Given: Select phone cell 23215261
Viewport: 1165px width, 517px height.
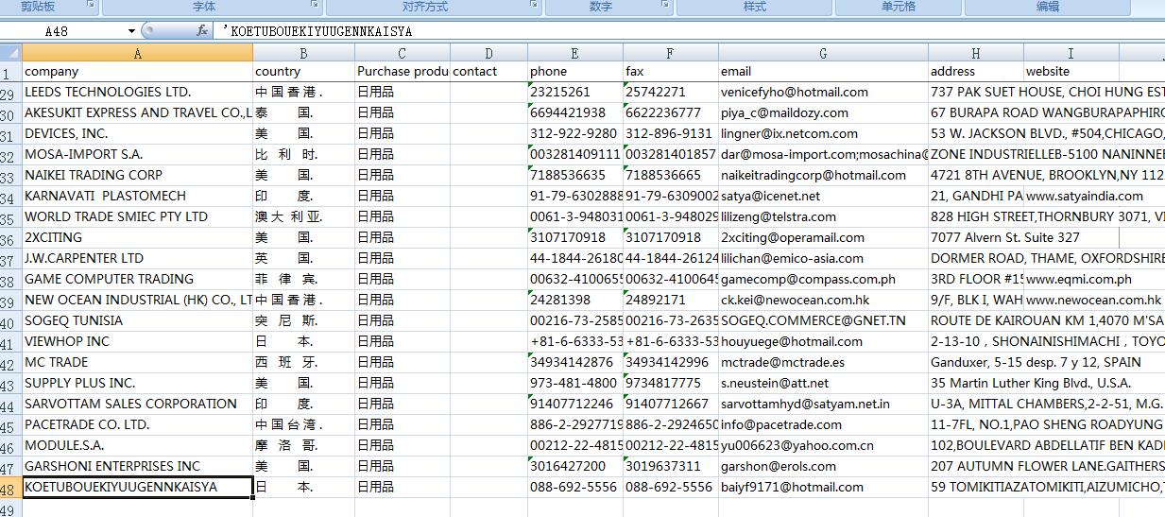Looking at the screenshot, I should [574, 93].
